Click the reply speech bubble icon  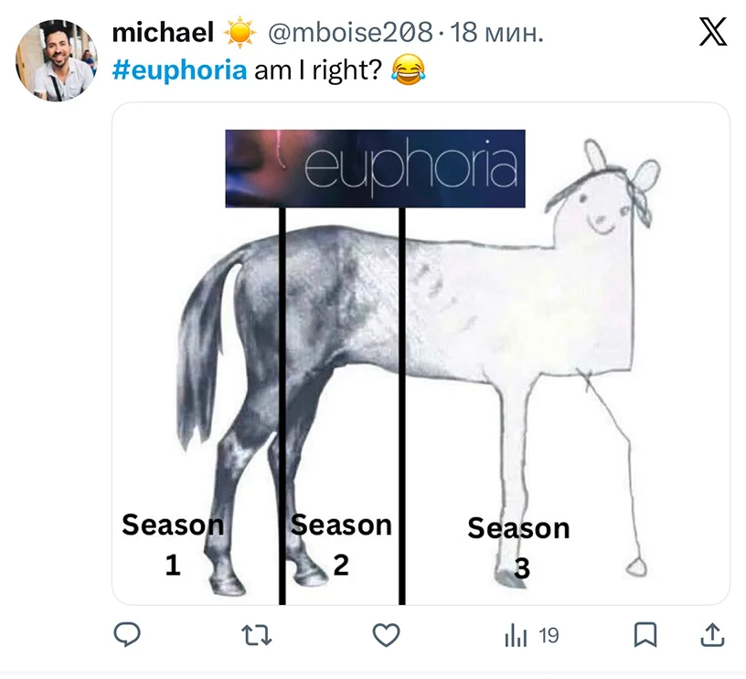[x=127, y=635]
